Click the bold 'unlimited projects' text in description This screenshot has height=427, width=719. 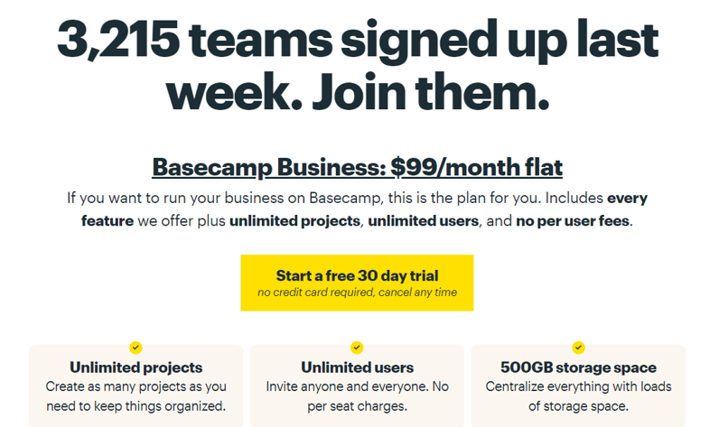(294, 221)
